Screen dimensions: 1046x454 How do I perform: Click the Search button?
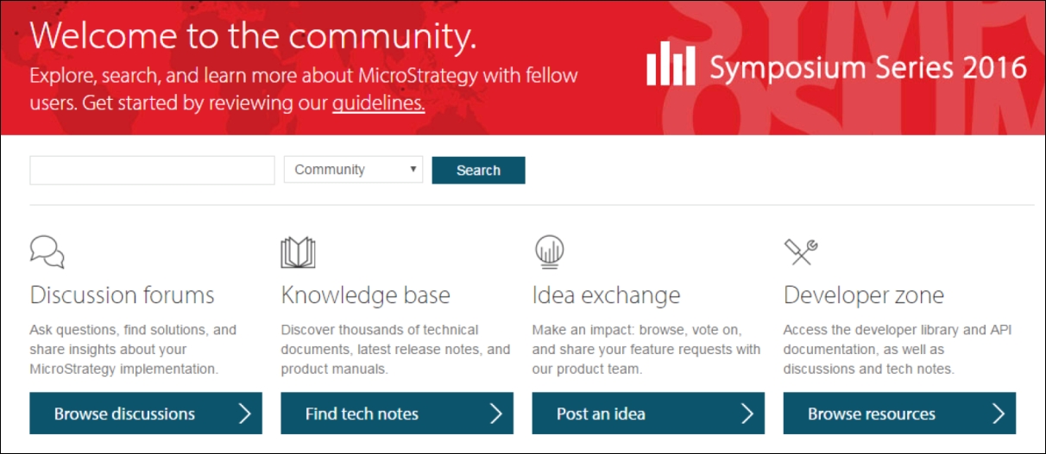(478, 170)
